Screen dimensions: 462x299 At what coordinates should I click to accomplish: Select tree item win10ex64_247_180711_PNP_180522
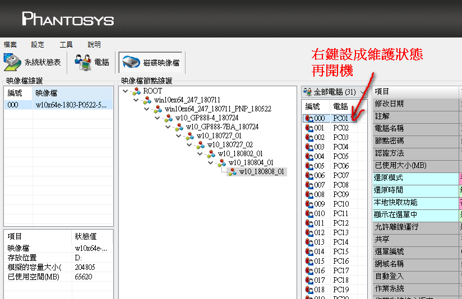[x=218, y=109]
